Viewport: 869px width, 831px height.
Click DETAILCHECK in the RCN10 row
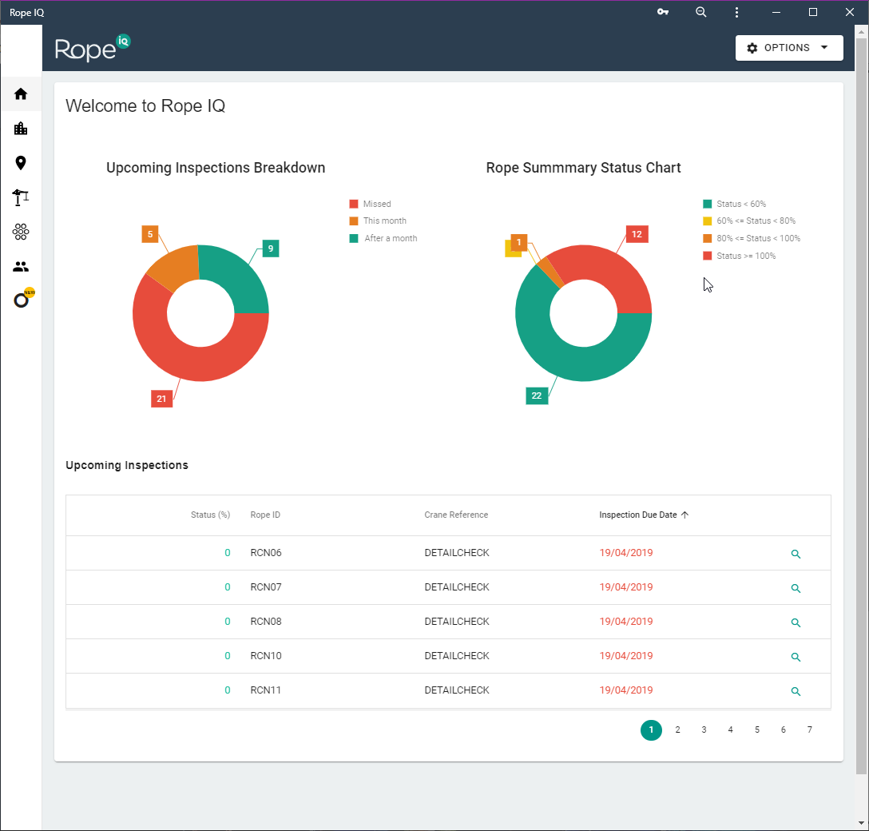click(457, 656)
